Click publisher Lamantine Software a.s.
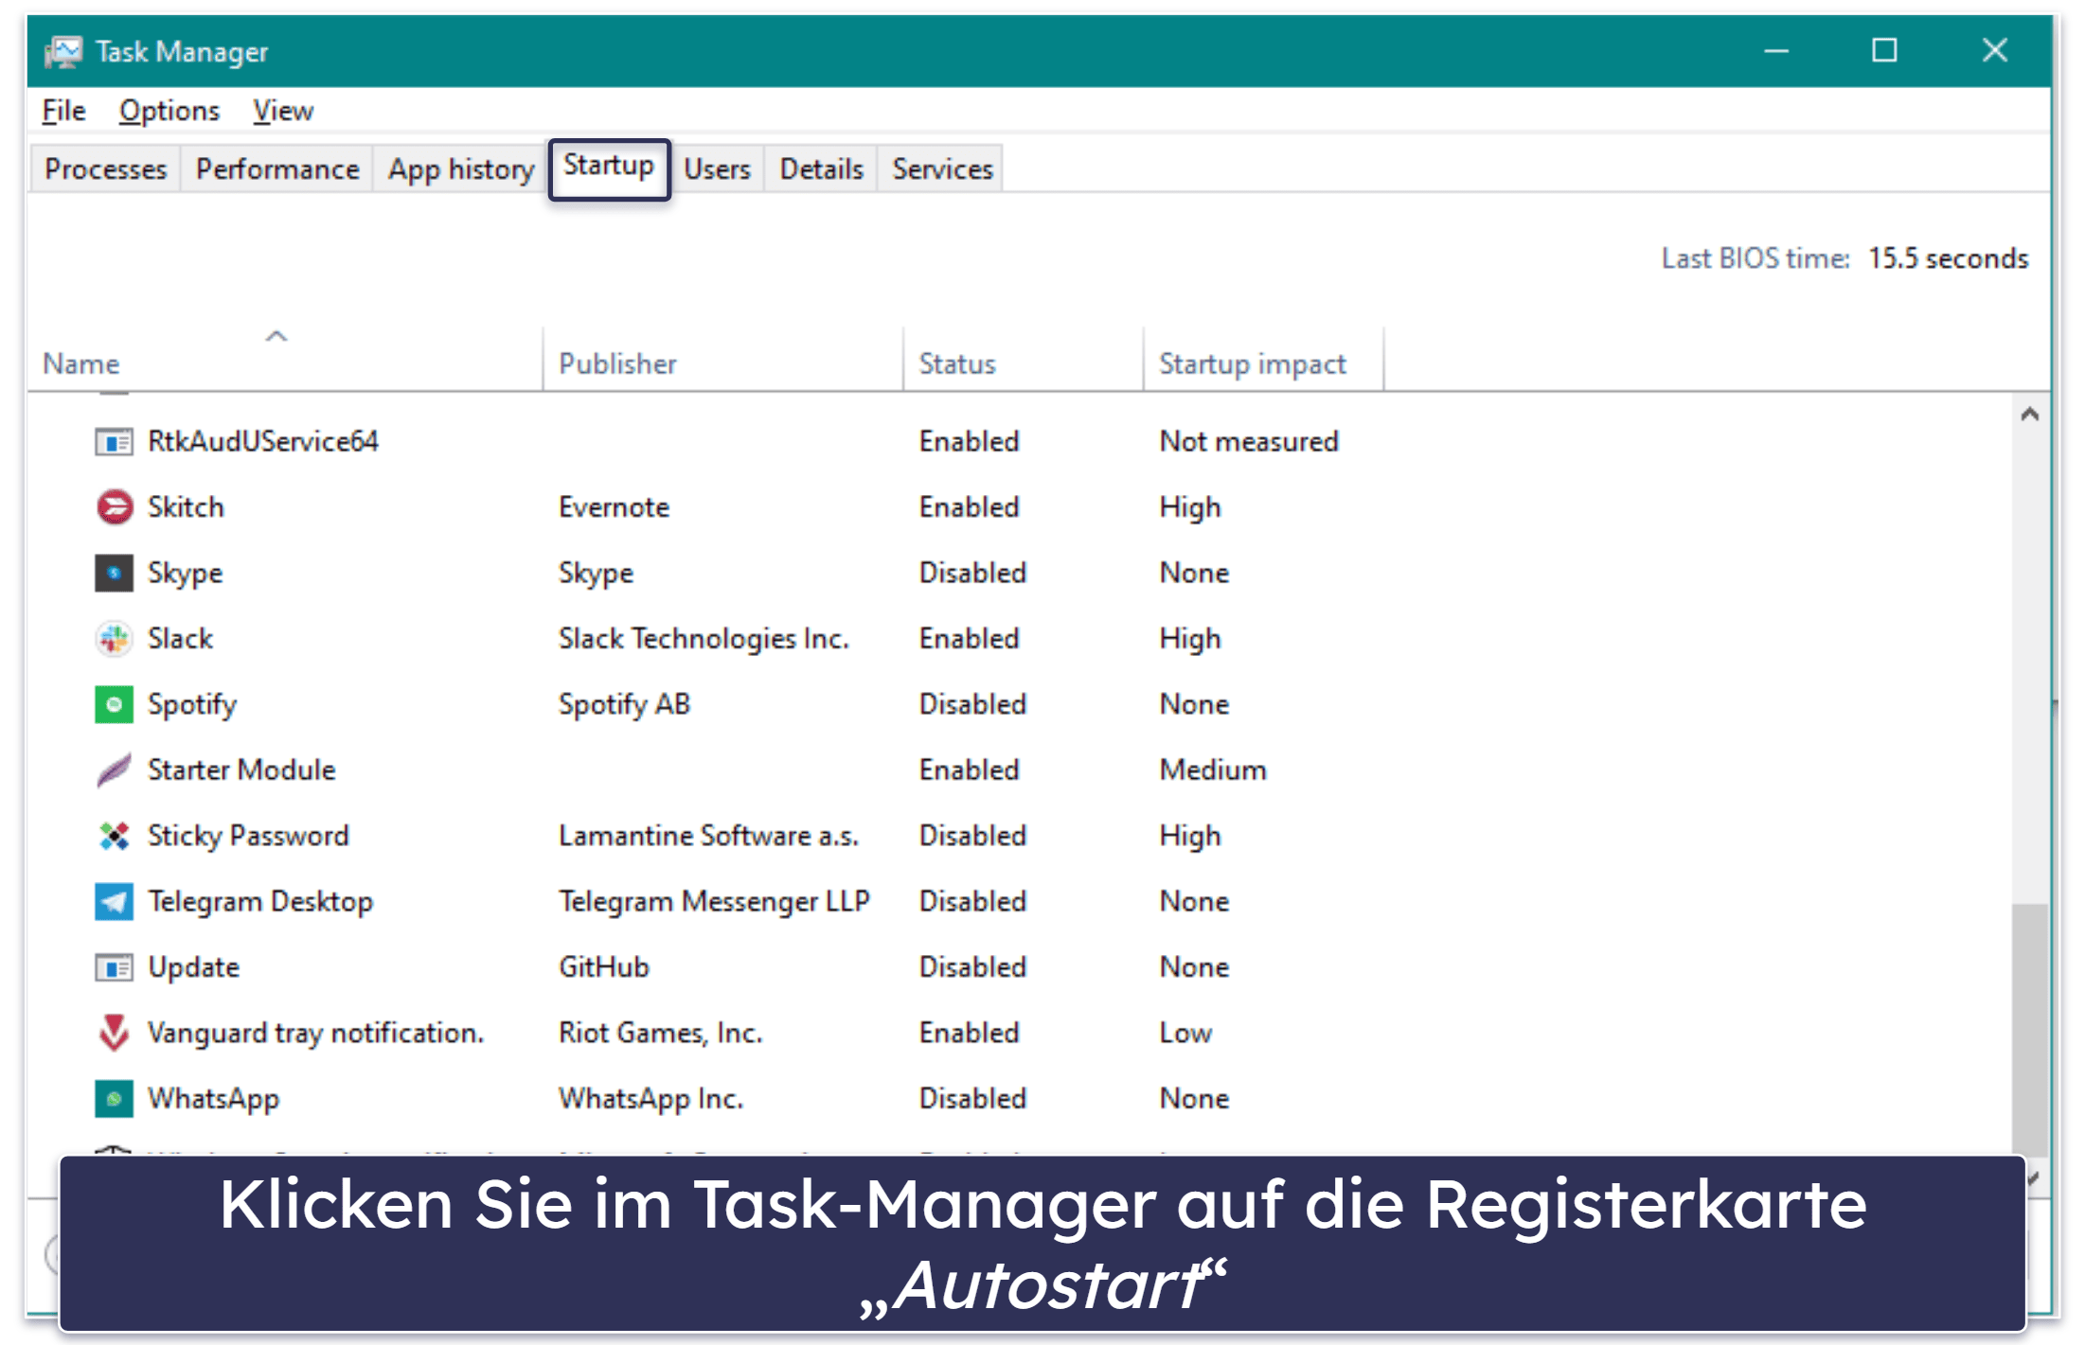 pyautogui.click(x=708, y=836)
